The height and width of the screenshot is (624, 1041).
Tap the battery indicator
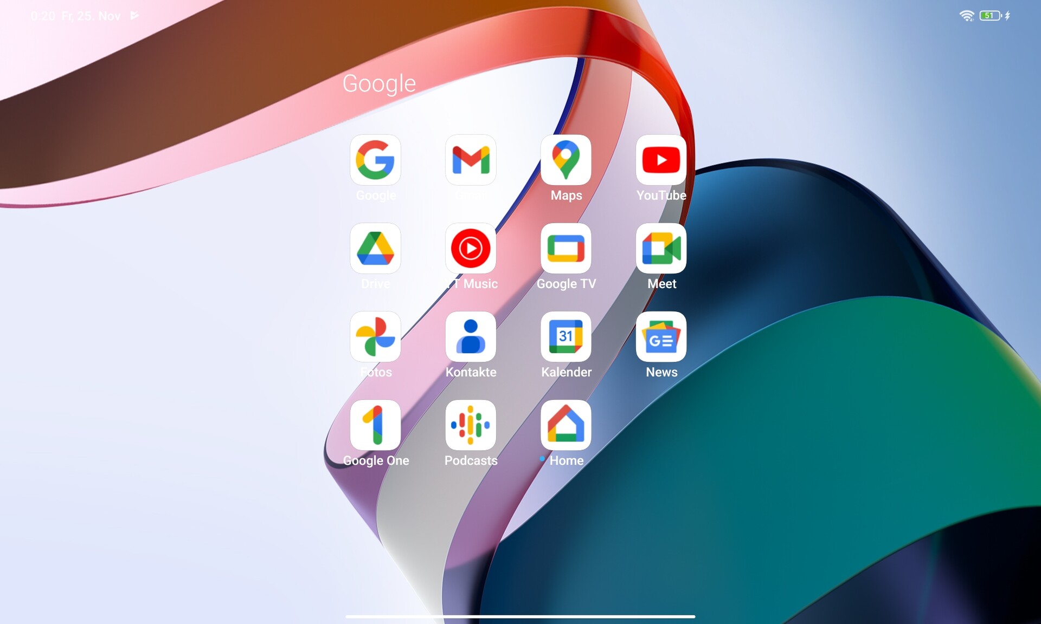(989, 16)
